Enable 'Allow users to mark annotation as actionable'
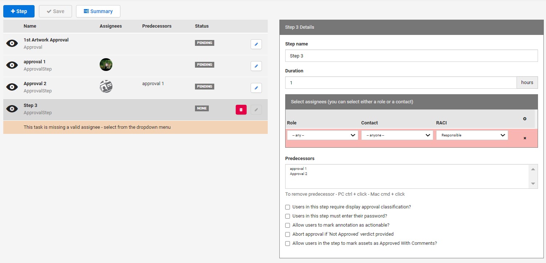This screenshot has width=546, height=263. (x=288, y=225)
